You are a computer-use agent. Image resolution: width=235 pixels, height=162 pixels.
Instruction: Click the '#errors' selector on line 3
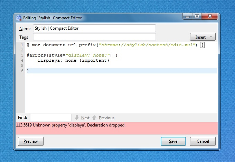tap(36, 55)
